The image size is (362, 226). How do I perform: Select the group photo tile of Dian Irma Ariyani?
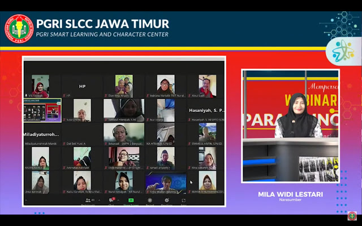124,86
